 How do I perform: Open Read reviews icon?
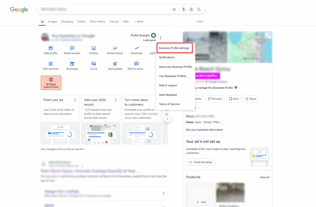[72, 48]
